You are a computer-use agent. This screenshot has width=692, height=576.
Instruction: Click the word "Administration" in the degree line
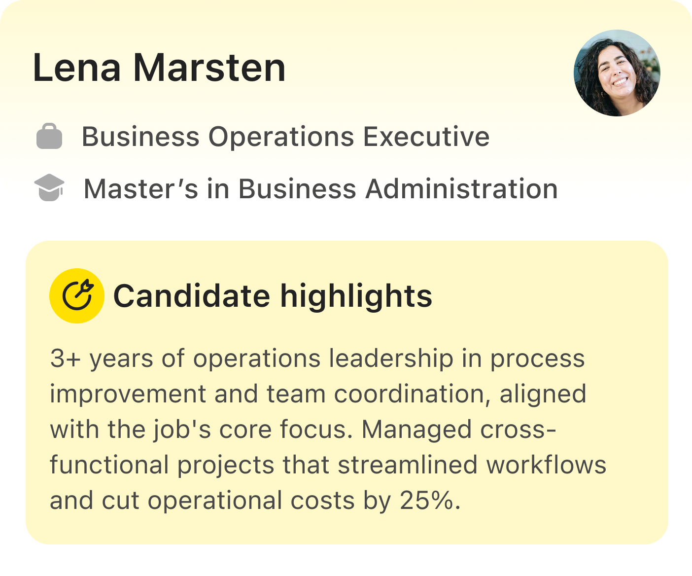461,189
